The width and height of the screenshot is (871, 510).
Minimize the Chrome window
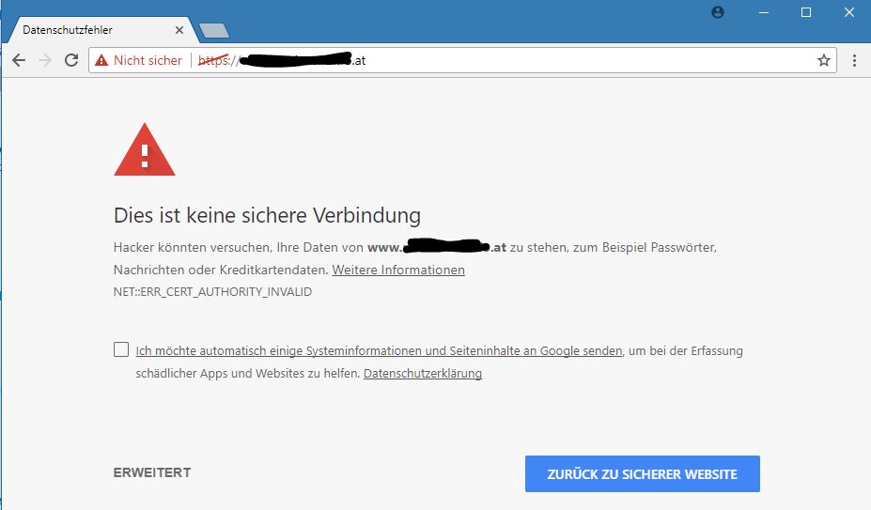(x=764, y=12)
